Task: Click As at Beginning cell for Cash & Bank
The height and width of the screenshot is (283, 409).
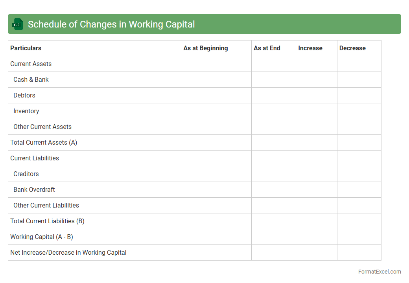Action: [216, 80]
